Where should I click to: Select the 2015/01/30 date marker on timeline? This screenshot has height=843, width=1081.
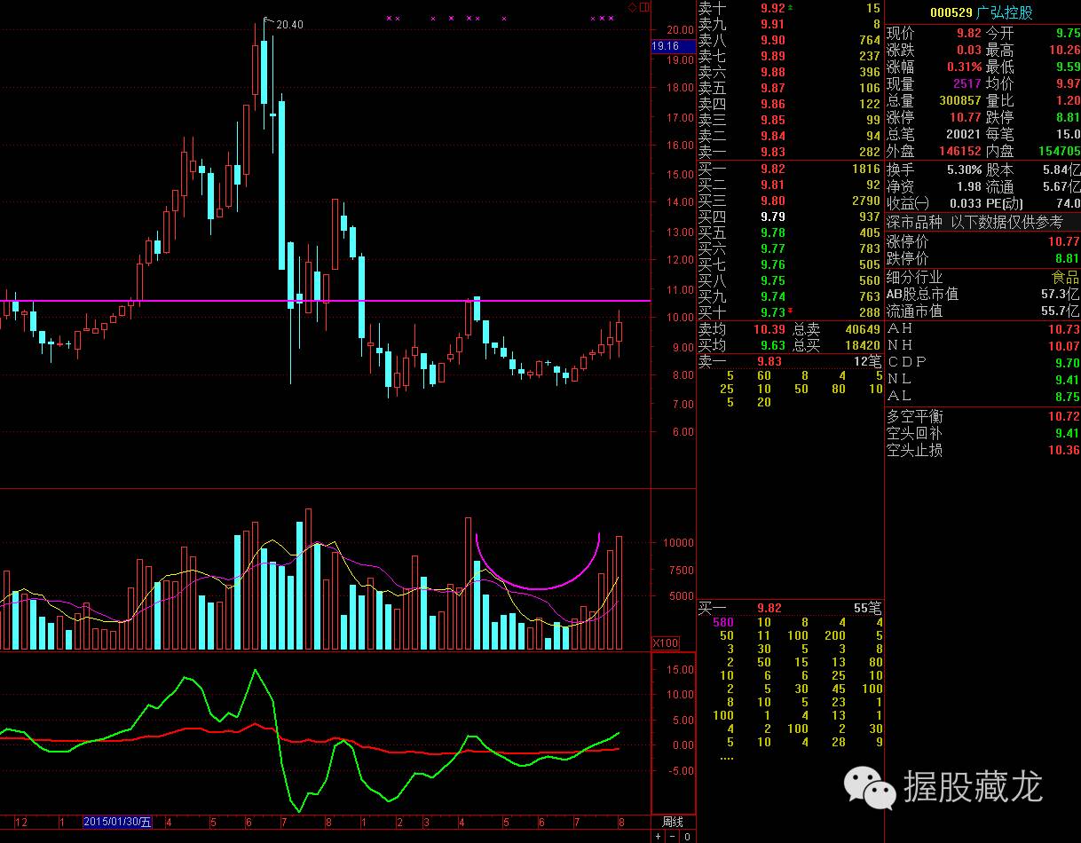pyautogui.click(x=117, y=822)
